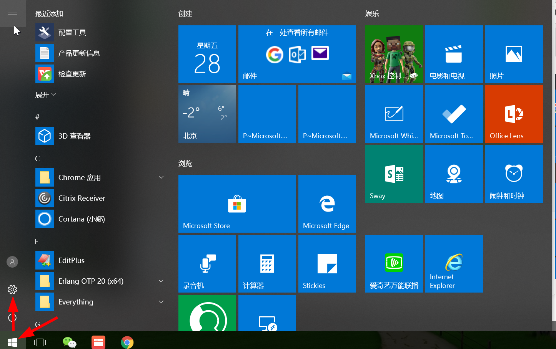
Task: Open 闹钟和时钟 tile
Action: pos(514,174)
